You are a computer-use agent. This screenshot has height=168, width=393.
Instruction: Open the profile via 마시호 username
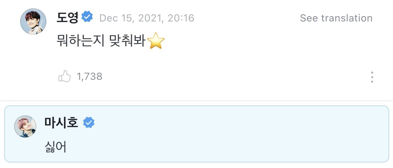click(61, 123)
